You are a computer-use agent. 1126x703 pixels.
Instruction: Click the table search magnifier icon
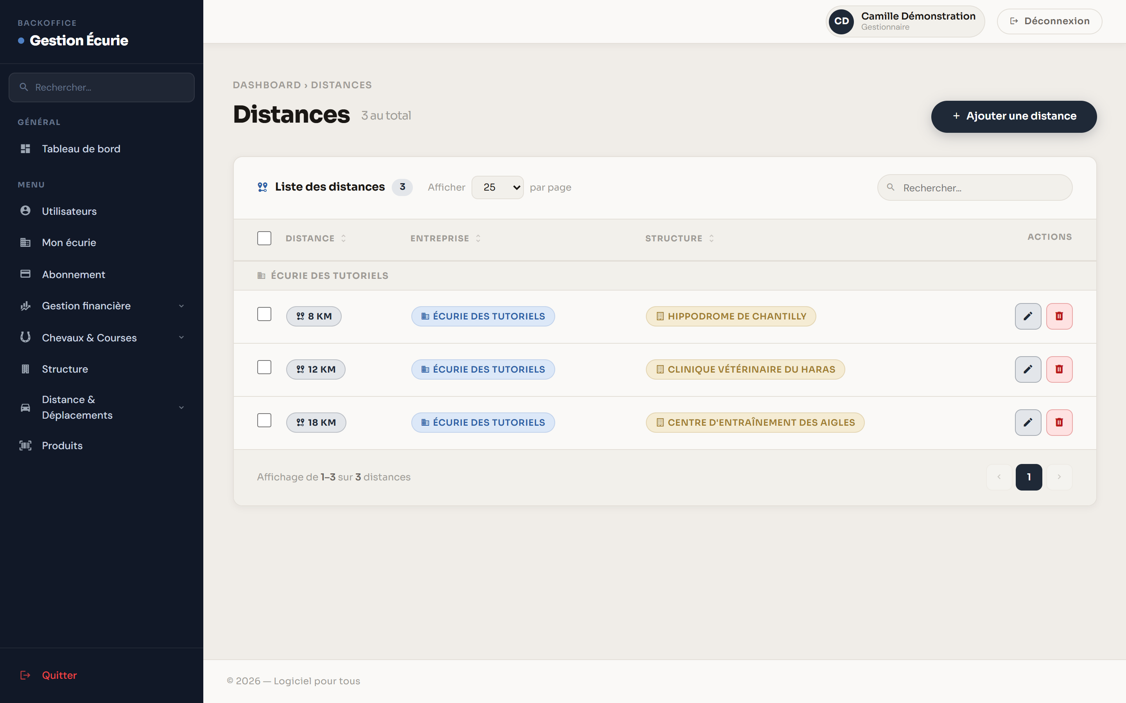click(x=891, y=187)
